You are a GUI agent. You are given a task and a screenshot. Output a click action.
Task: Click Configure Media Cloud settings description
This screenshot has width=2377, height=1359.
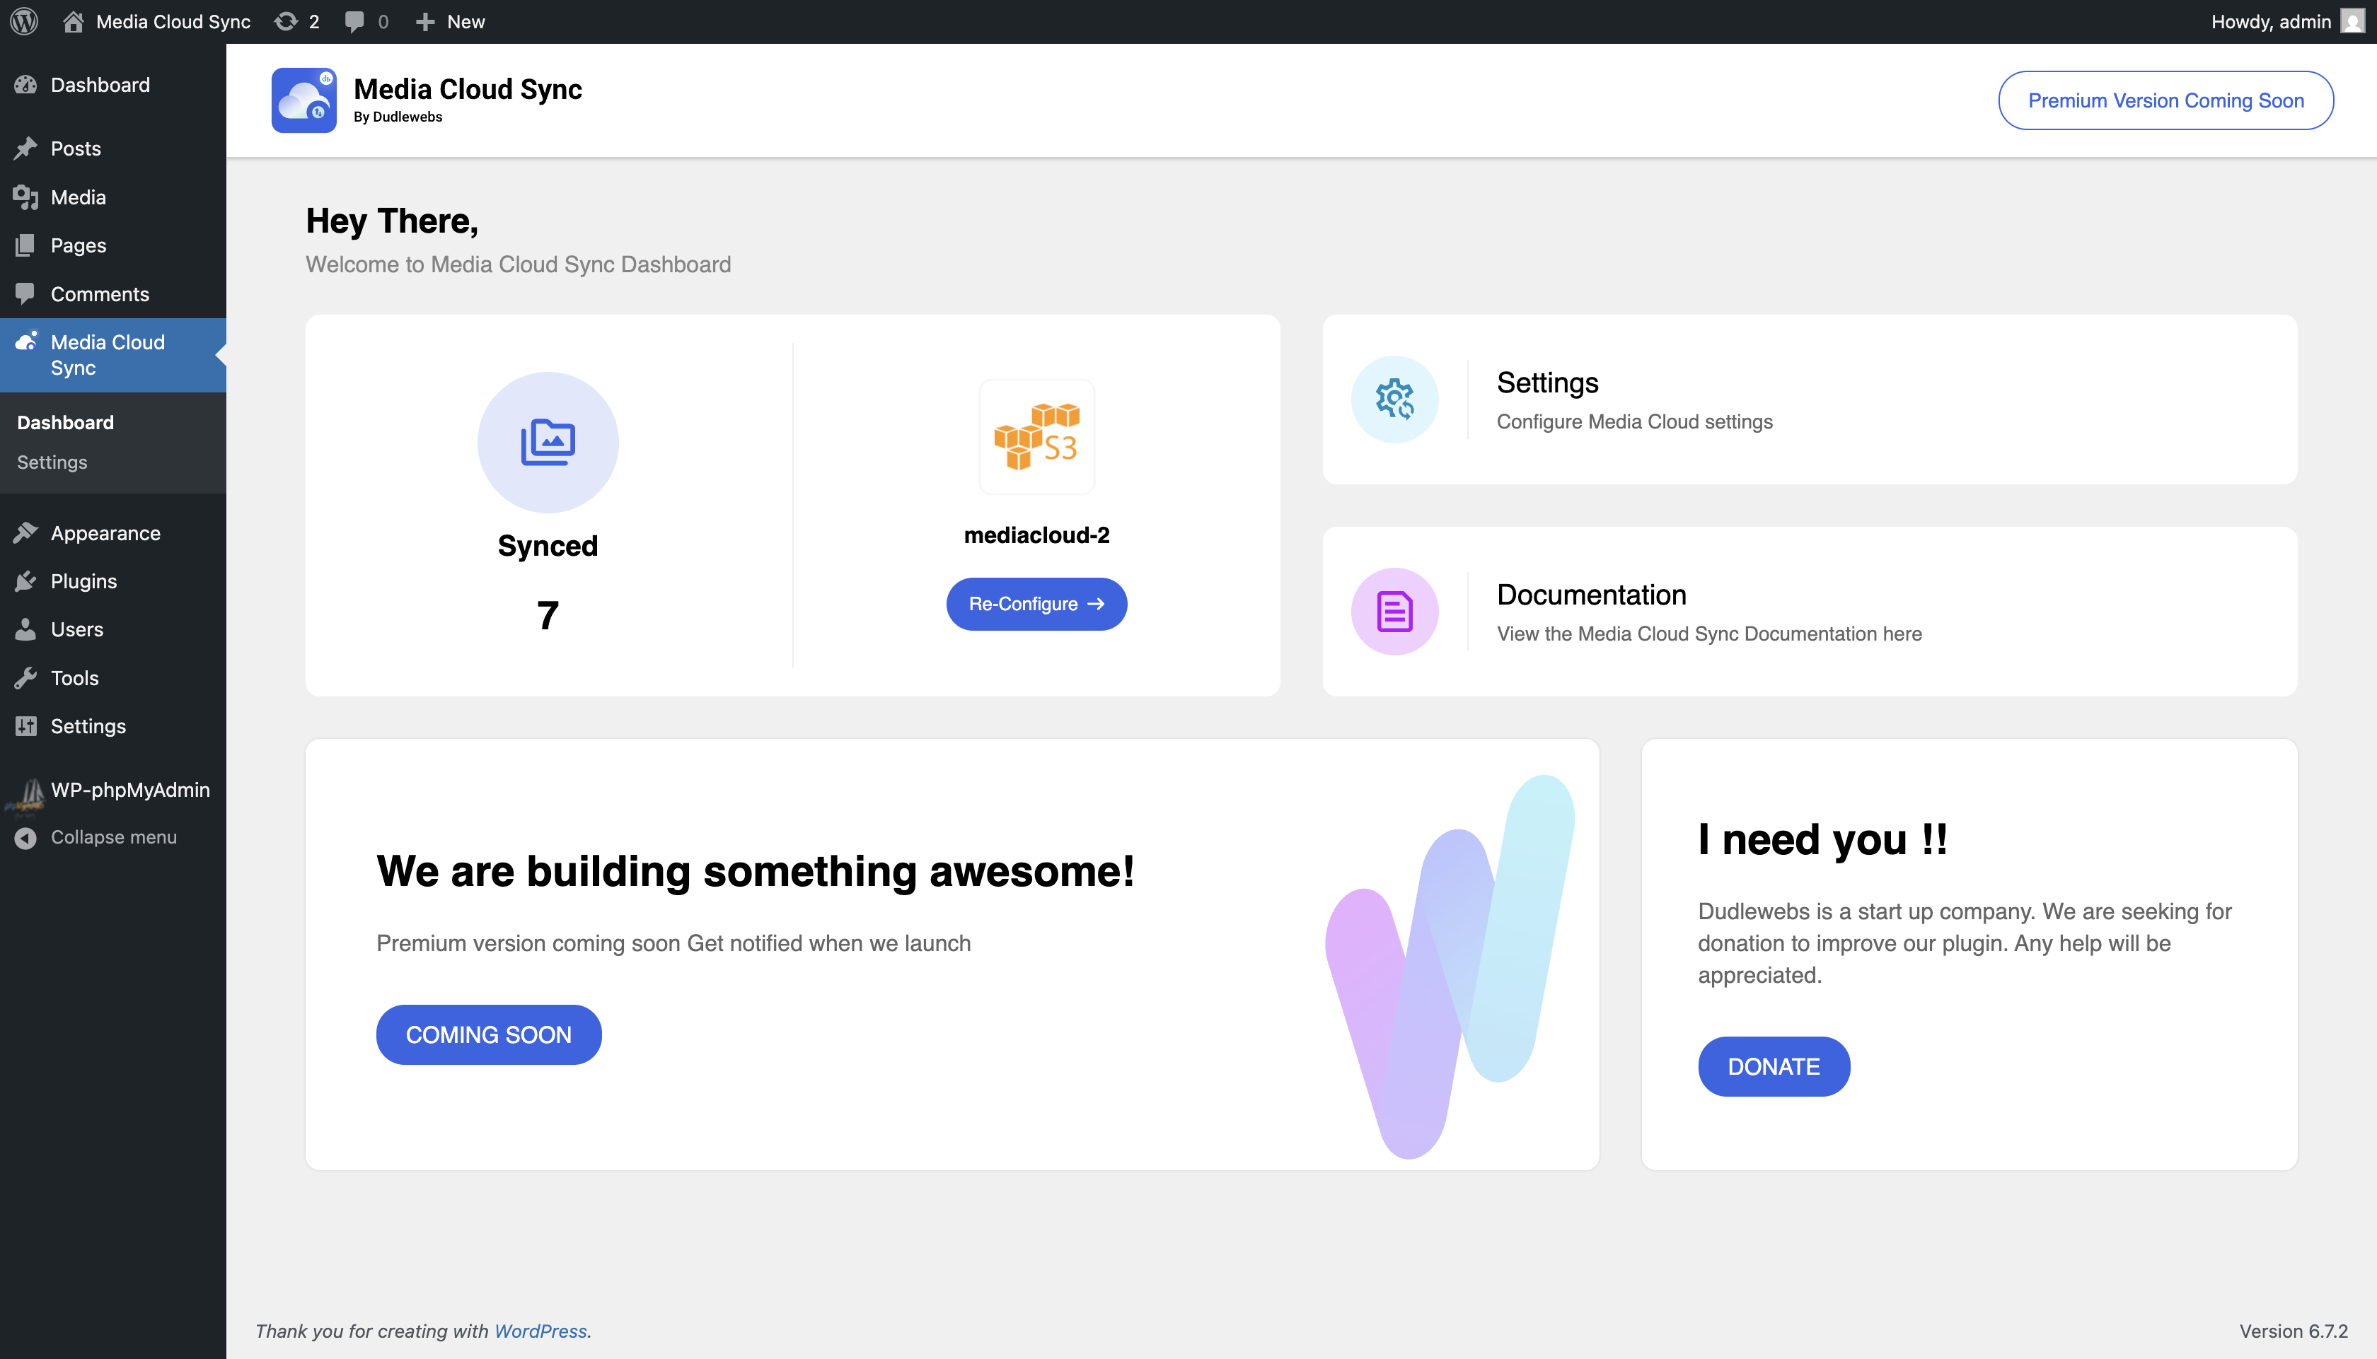[1634, 421]
